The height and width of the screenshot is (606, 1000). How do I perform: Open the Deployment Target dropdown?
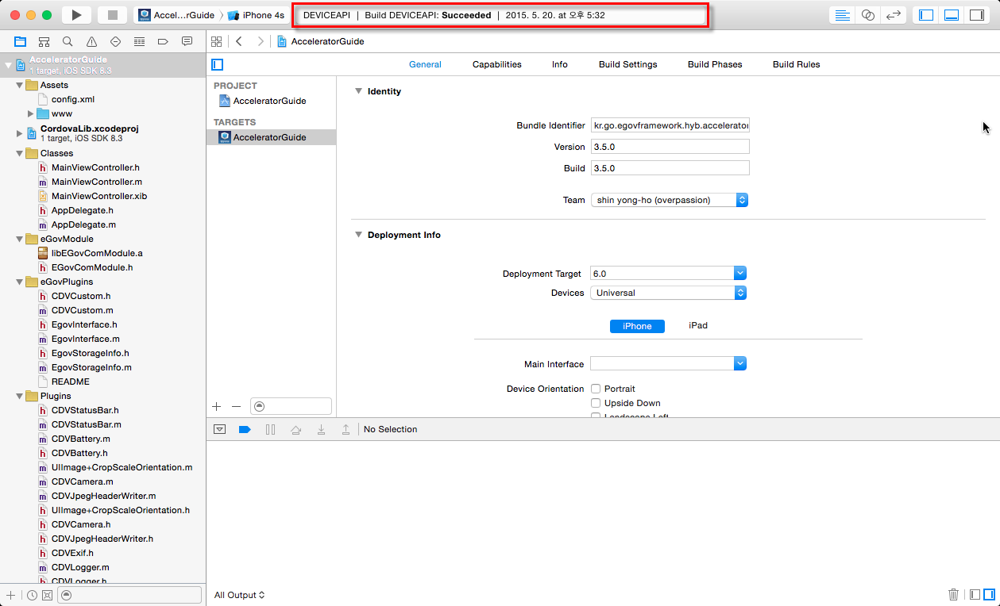[668, 274]
